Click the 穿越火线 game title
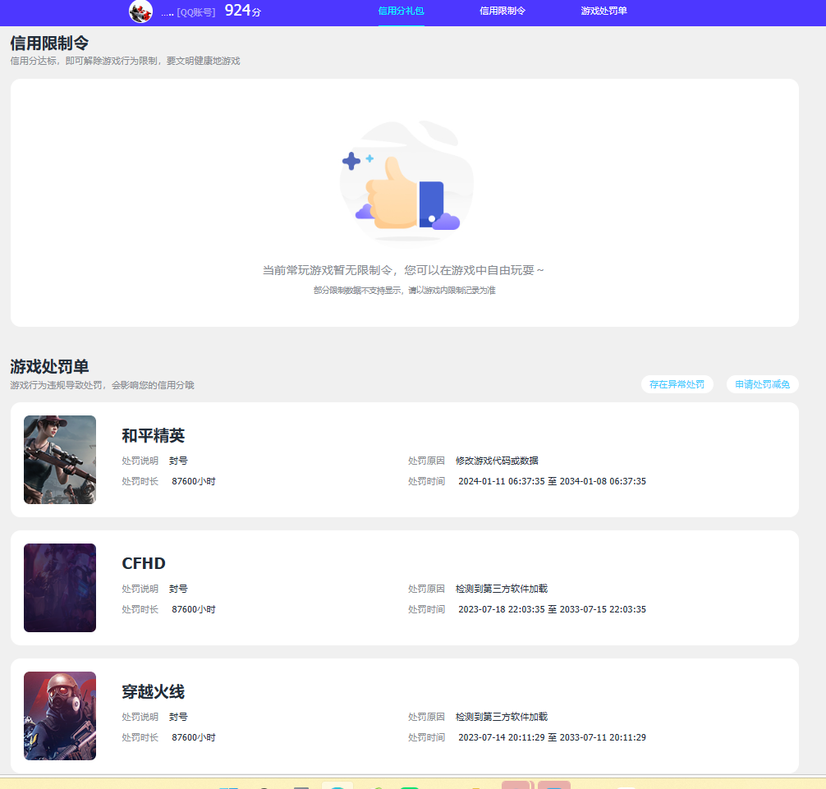This screenshot has height=789, width=826. tap(154, 691)
